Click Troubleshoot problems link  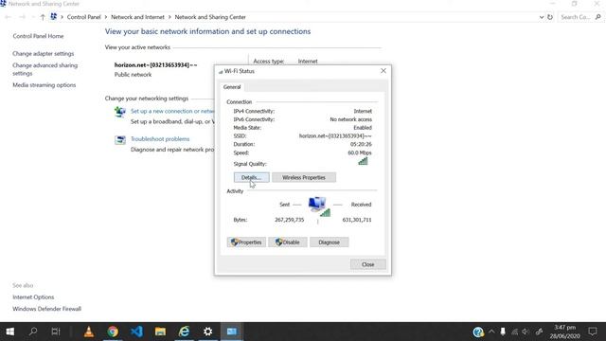(x=160, y=139)
